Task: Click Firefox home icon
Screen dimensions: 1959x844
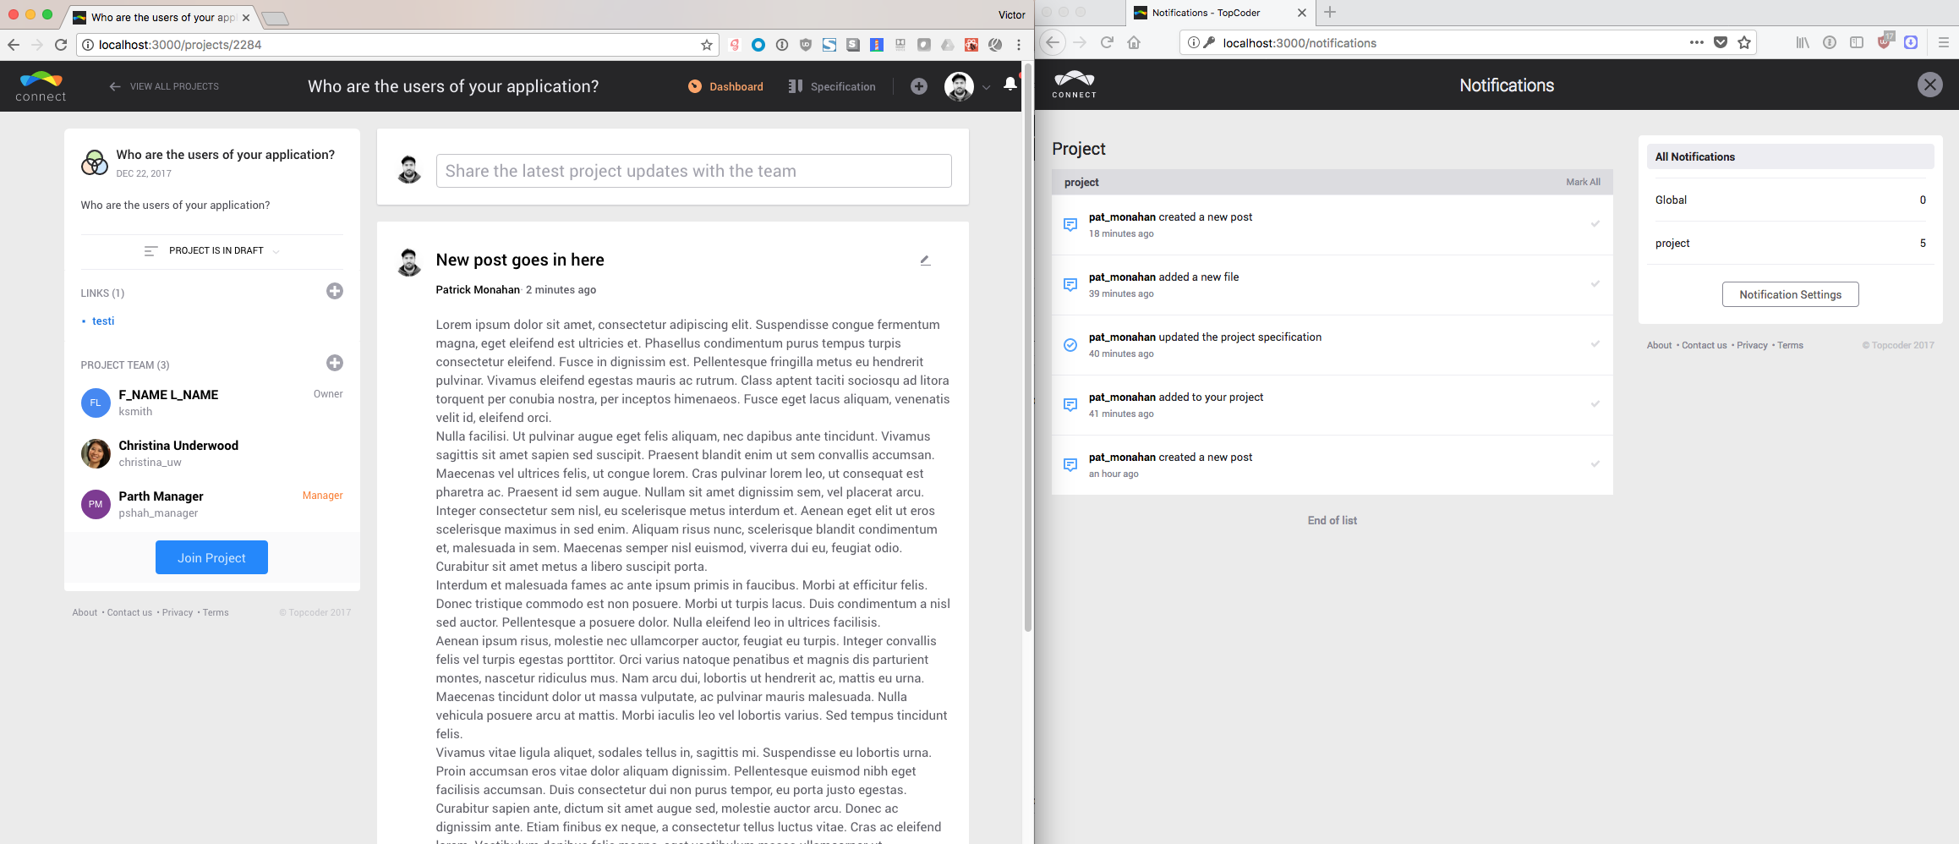Action: (x=1134, y=42)
